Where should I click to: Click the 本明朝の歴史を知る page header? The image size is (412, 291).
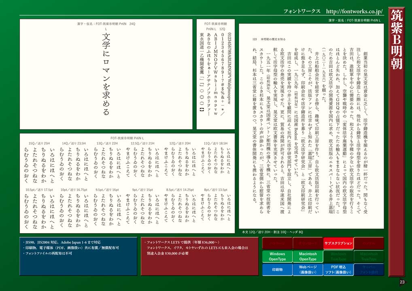[x=273, y=39]
